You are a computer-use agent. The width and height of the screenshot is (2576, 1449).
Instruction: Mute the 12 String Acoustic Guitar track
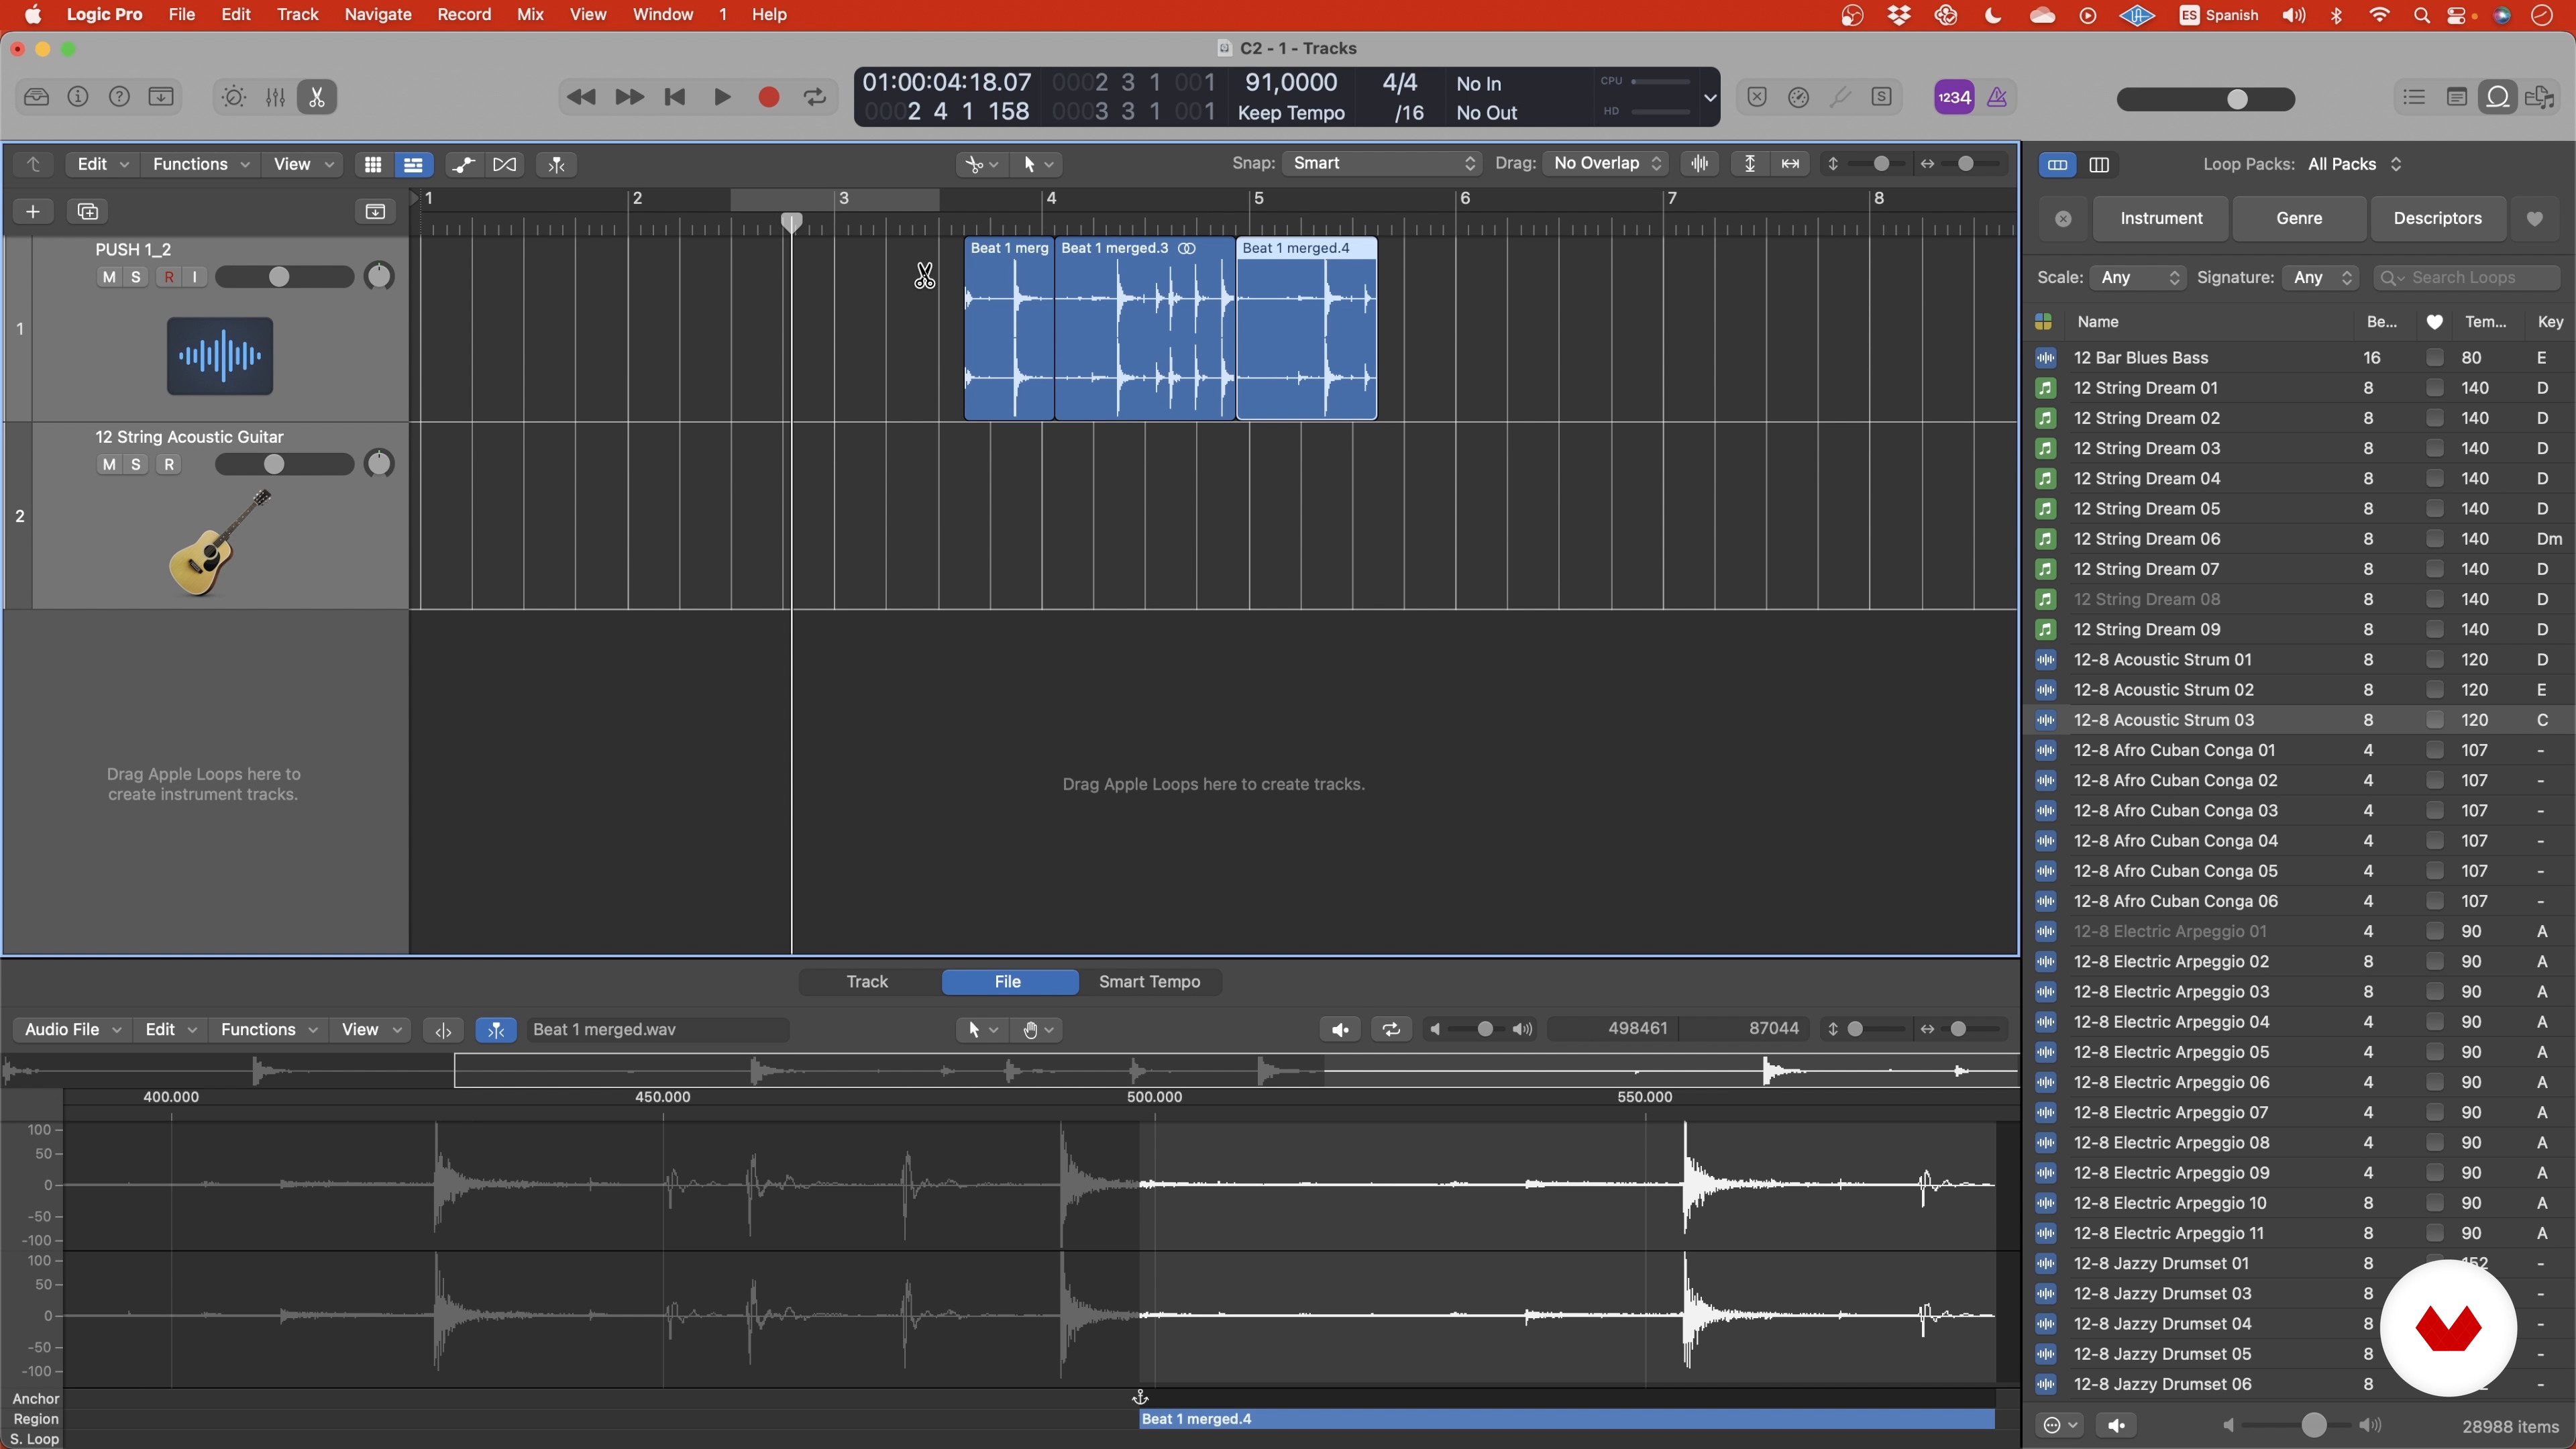click(109, 464)
